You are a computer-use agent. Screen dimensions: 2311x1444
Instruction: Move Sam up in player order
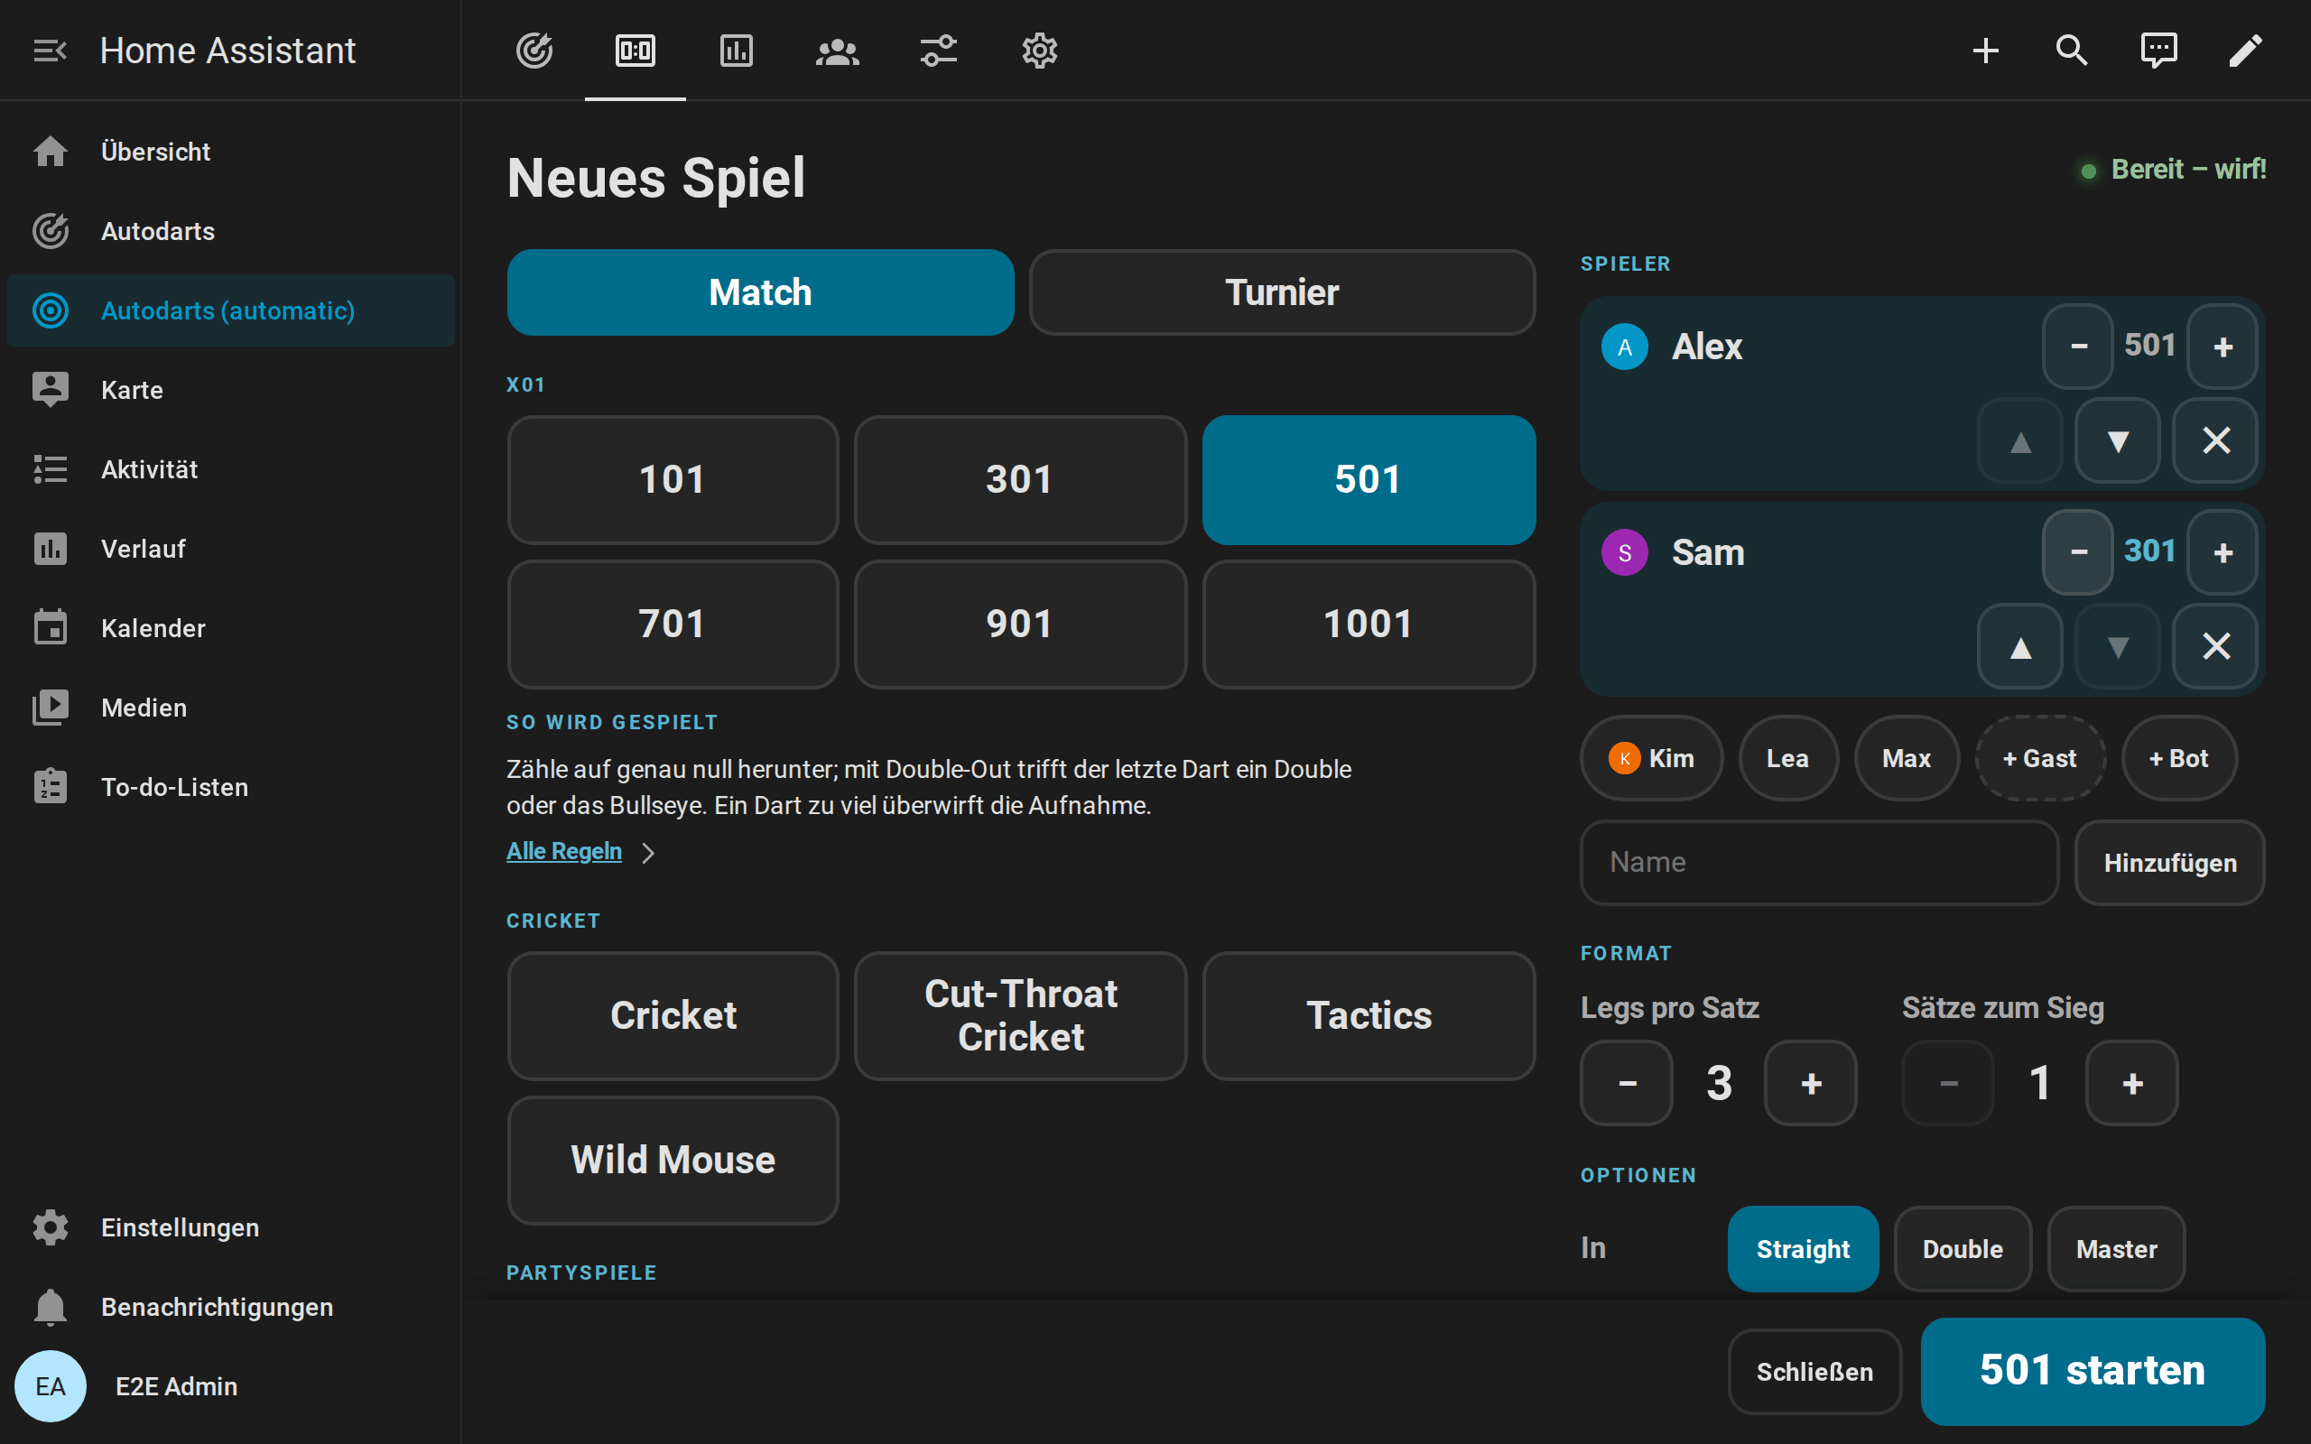pyautogui.click(x=2020, y=647)
